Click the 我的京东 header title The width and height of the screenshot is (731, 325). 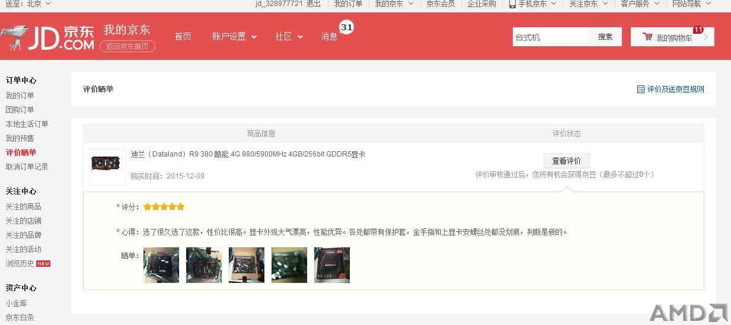[x=127, y=30]
